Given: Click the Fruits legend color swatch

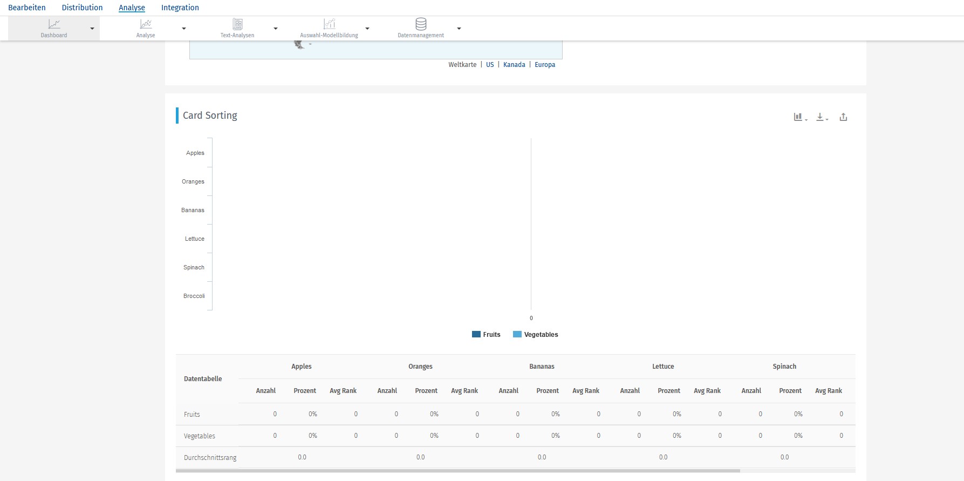Looking at the screenshot, I should click(x=476, y=334).
